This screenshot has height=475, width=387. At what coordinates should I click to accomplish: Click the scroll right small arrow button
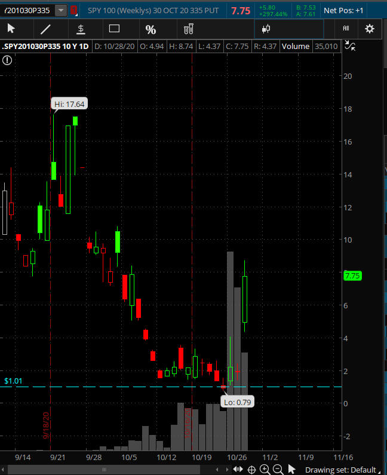tap(227, 470)
